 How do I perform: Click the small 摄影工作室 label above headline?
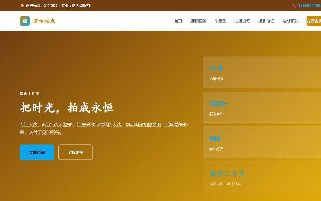point(29,93)
